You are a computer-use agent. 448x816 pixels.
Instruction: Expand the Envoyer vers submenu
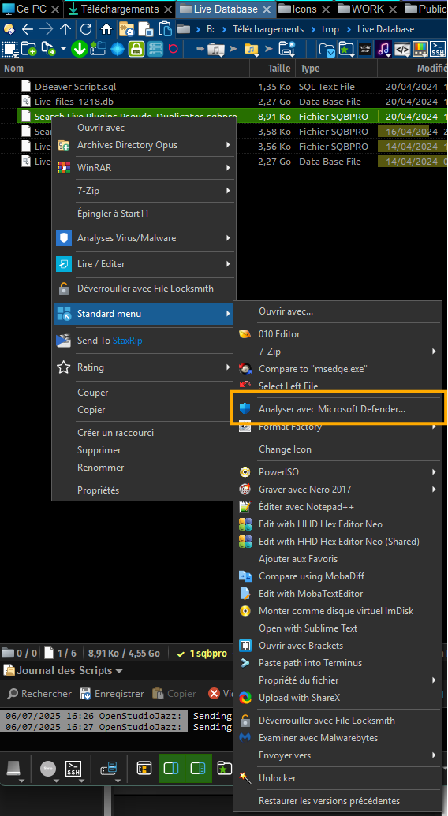(339, 755)
